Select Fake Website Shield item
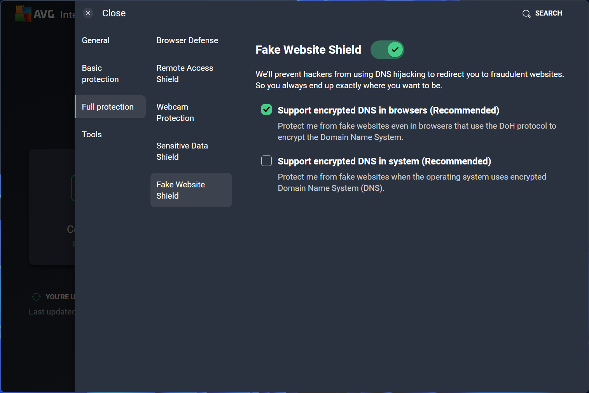Viewport: 589px width, 393px height. 180,190
